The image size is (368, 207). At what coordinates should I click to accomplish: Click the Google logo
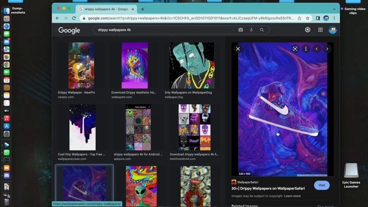[x=69, y=30]
